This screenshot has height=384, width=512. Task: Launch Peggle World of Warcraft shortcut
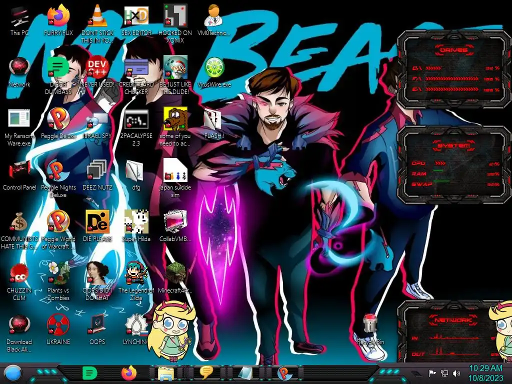click(x=58, y=230)
